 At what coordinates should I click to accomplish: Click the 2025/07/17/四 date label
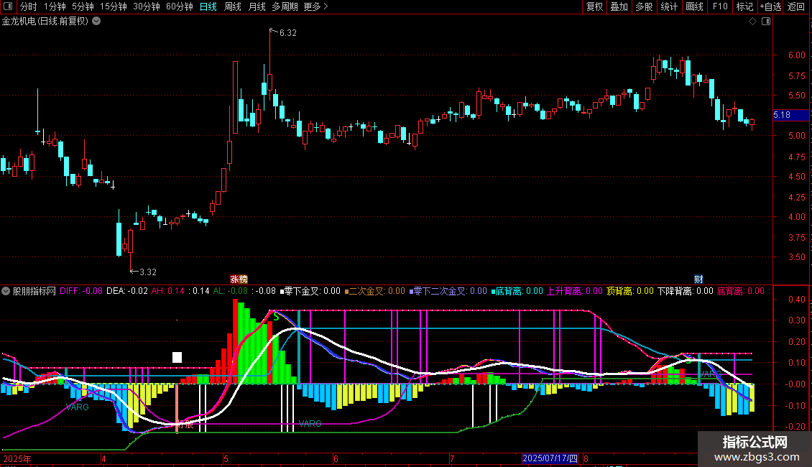550,458
